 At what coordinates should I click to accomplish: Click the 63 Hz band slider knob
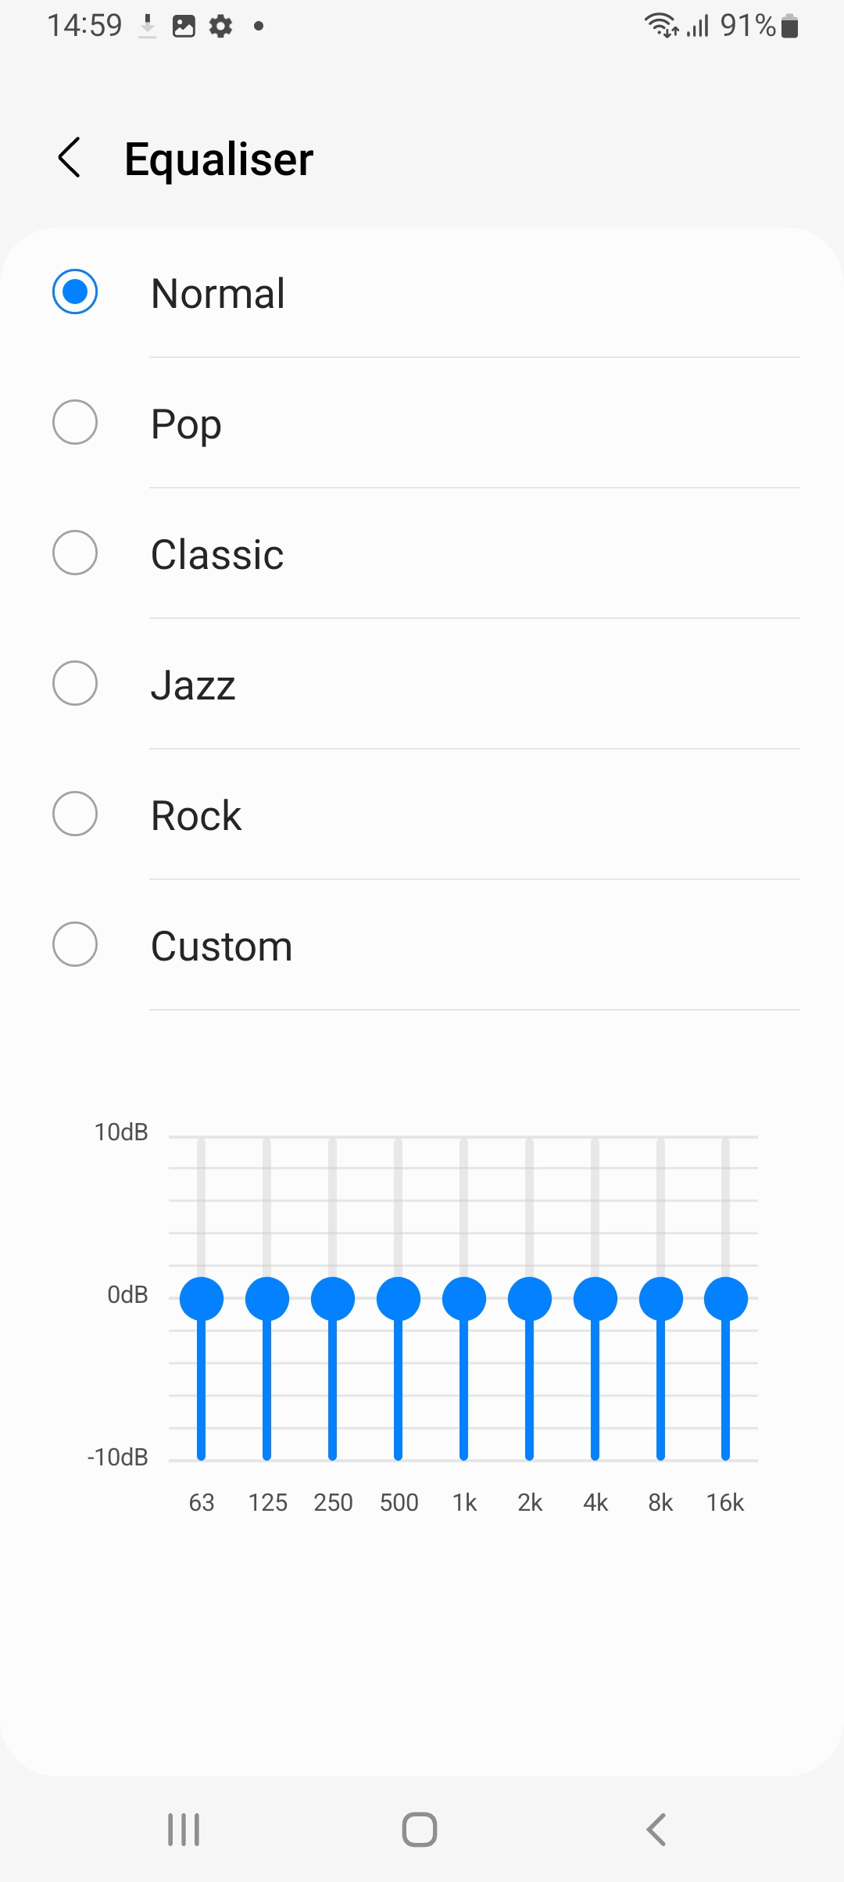(202, 1299)
